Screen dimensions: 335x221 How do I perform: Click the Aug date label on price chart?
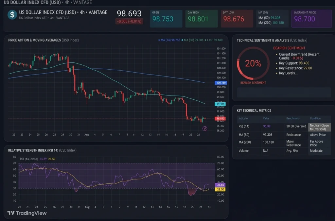tap(87, 135)
